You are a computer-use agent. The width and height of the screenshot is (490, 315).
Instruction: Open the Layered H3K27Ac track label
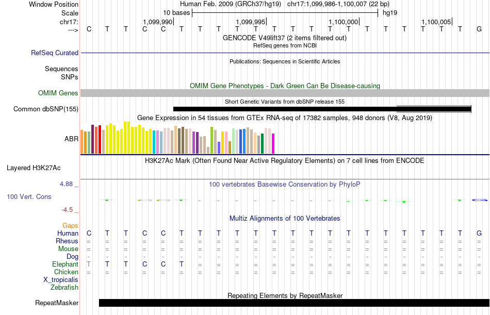(34, 168)
